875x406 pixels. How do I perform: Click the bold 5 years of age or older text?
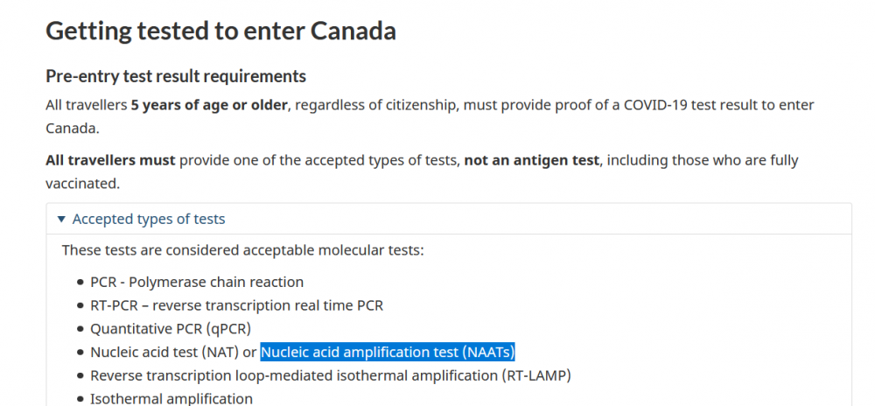pos(209,105)
